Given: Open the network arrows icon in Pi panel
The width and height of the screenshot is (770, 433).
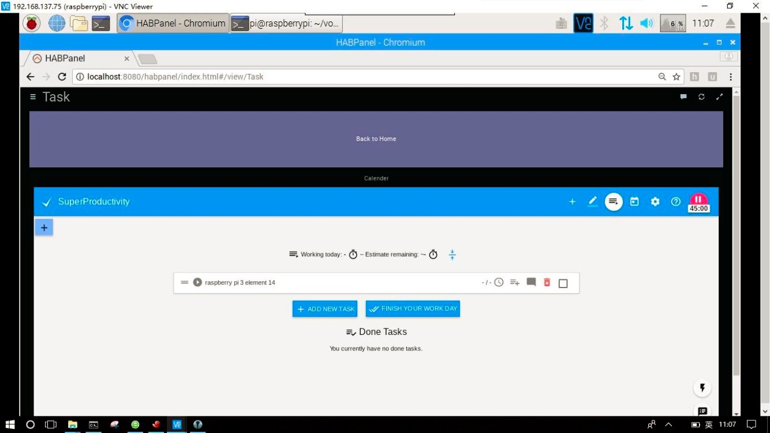Looking at the screenshot, I should [626, 23].
